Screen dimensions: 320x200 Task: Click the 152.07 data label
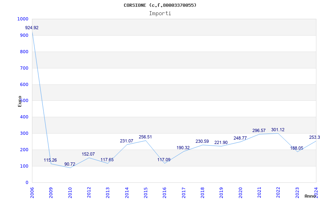coord(88,154)
